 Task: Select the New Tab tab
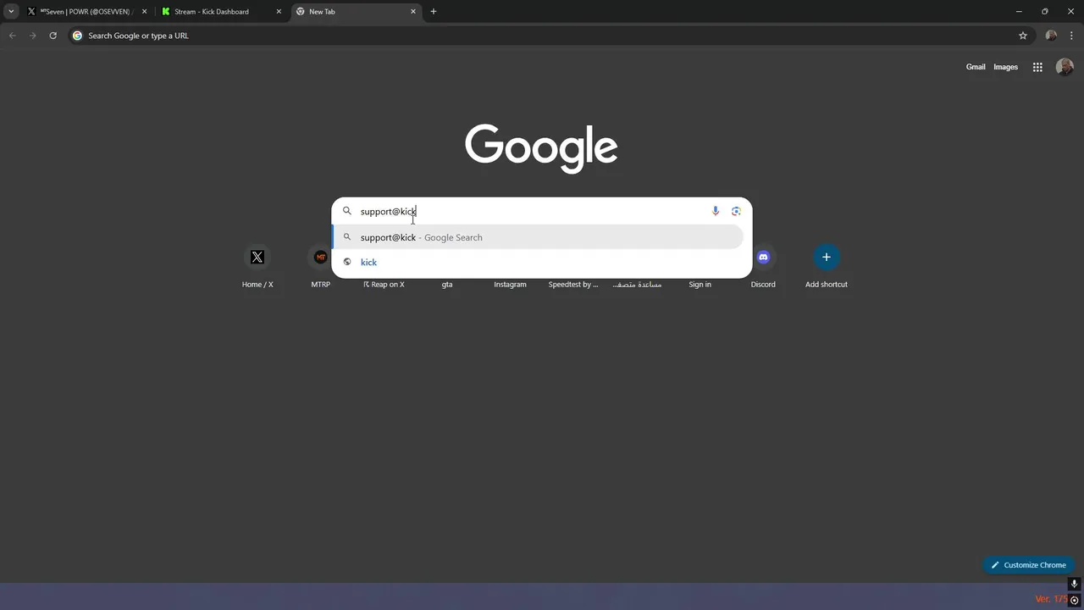pos(357,12)
